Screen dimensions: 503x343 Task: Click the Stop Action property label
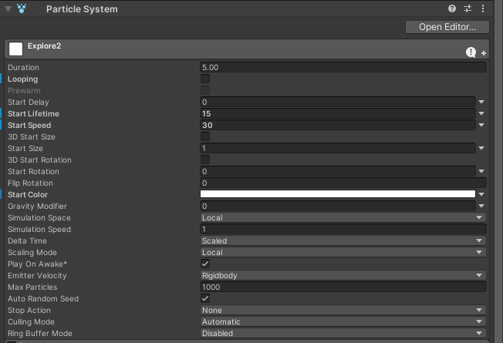pos(29,310)
